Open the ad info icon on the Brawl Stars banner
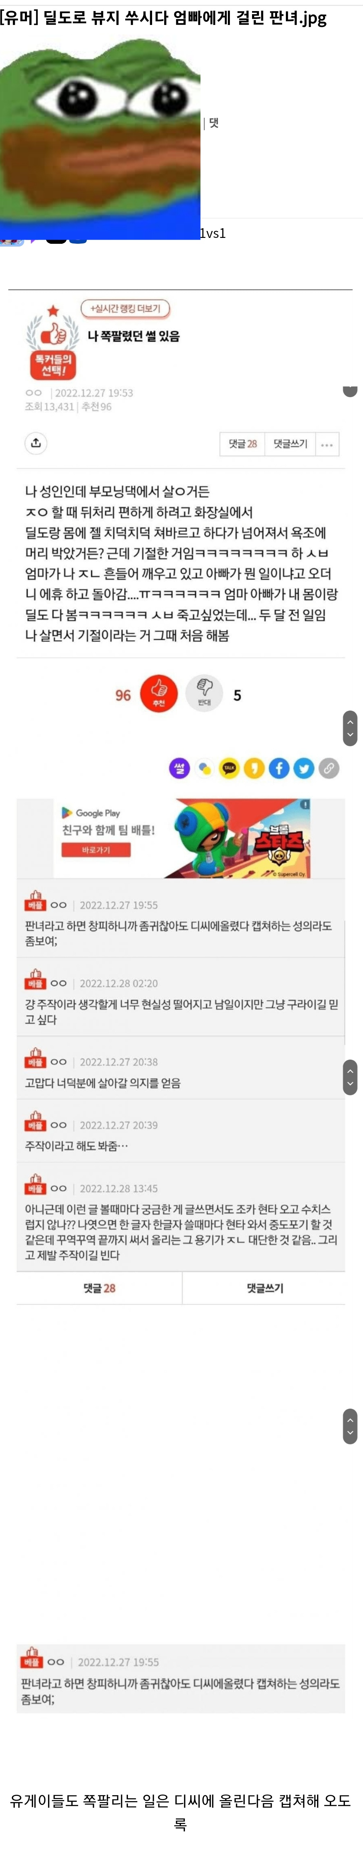This screenshot has width=363, height=1852. point(305,804)
